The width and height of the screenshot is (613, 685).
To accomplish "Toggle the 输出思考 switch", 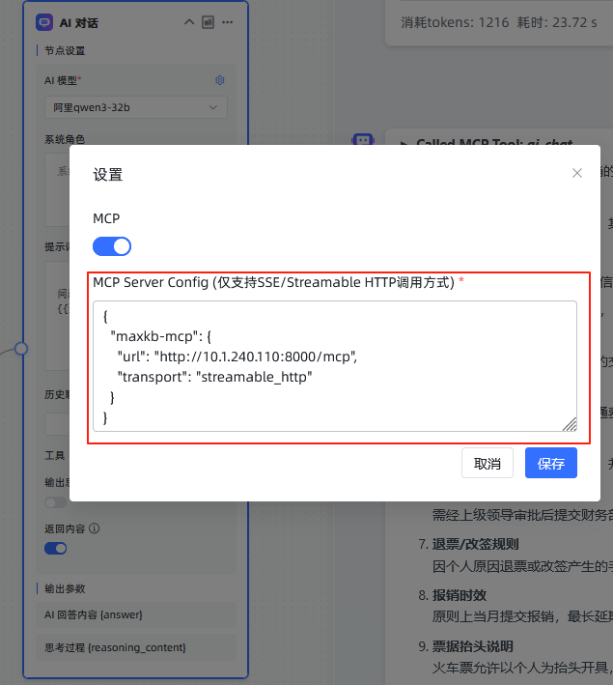I will tap(56, 502).
